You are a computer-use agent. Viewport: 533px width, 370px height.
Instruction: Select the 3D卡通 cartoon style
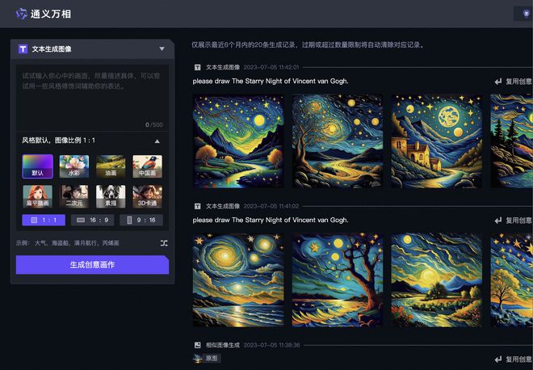(x=147, y=196)
